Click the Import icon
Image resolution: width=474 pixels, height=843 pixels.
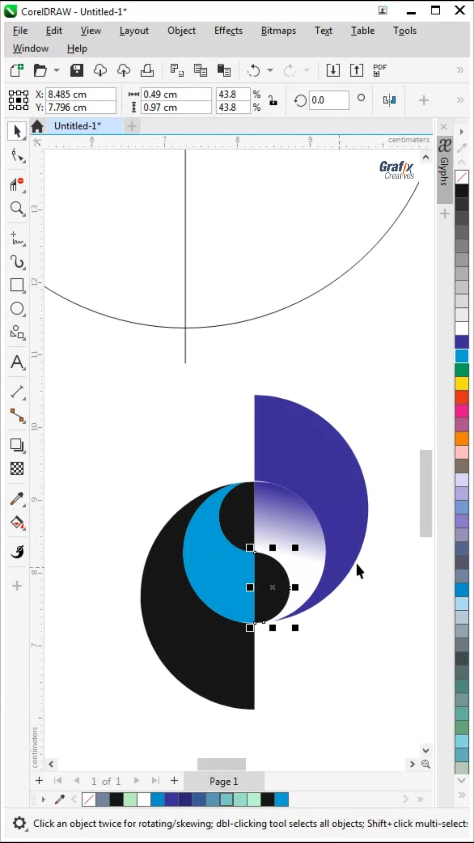[333, 70]
